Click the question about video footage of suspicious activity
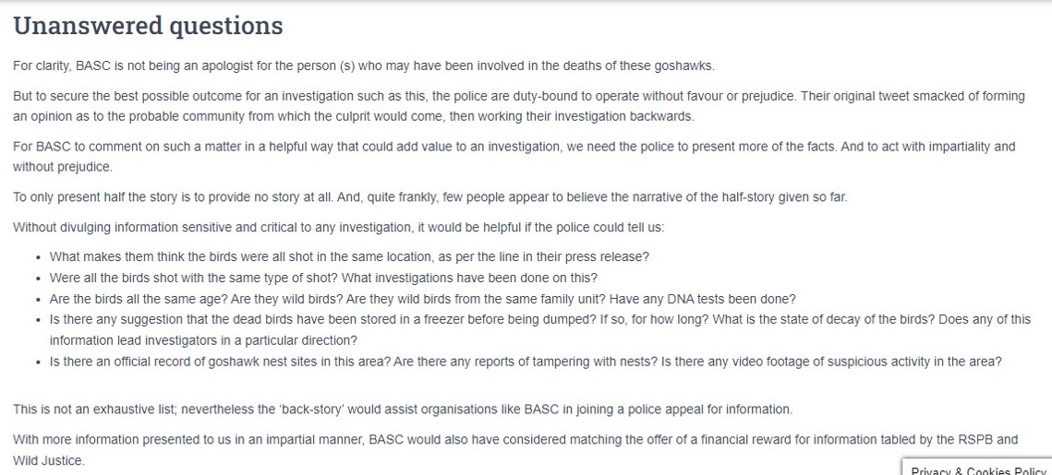The height and width of the screenshot is (475, 1052). pos(829,362)
